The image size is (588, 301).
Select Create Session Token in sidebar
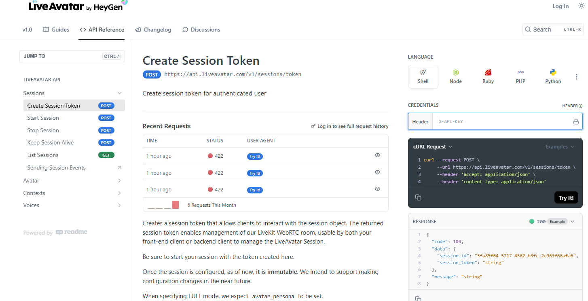[x=74, y=106]
